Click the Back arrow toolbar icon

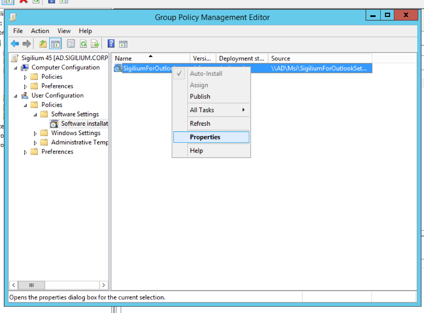tap(15, 44)
